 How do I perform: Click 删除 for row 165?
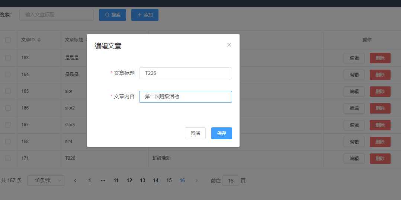point(380,91)
